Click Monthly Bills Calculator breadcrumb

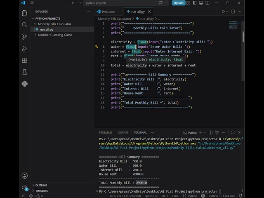[115, 19]
